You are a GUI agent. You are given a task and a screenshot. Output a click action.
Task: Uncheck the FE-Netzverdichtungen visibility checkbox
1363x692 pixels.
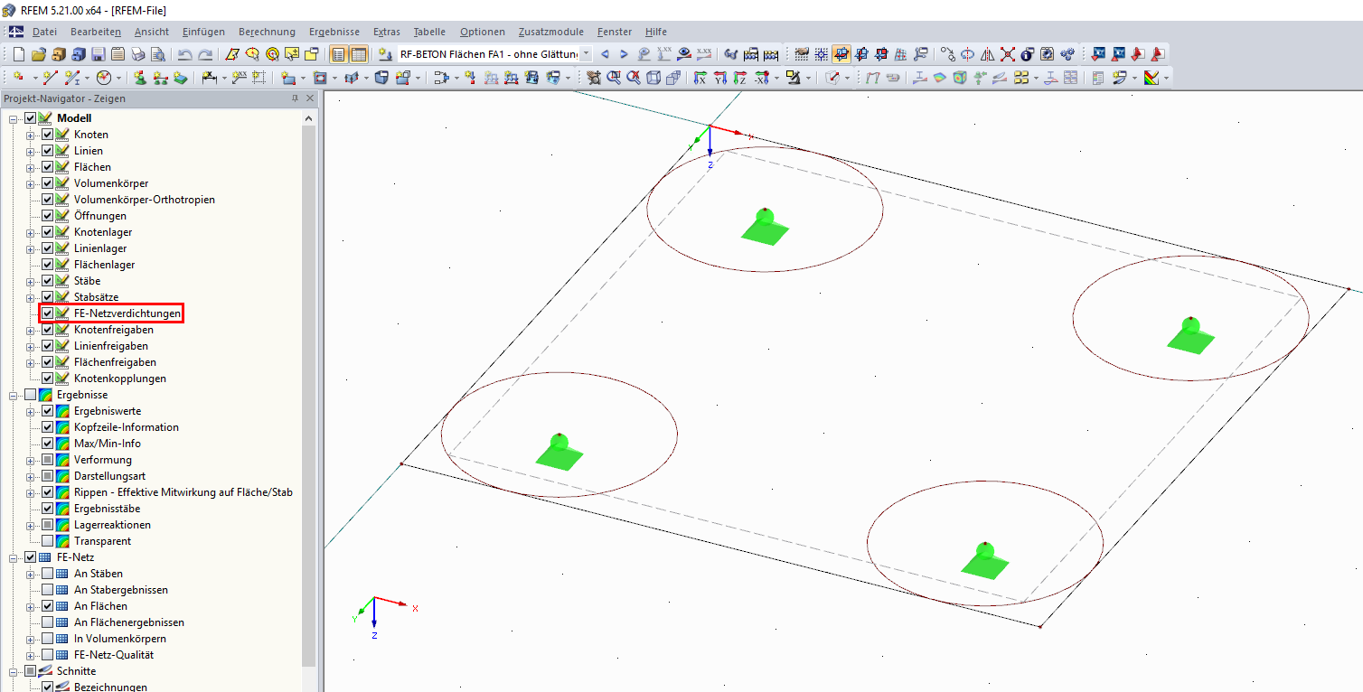pos(46,313)
